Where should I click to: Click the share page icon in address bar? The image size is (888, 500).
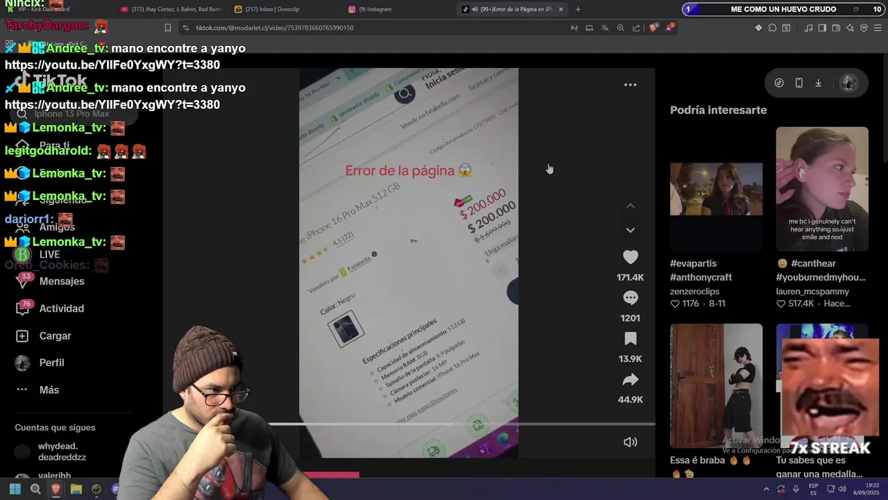636,28
